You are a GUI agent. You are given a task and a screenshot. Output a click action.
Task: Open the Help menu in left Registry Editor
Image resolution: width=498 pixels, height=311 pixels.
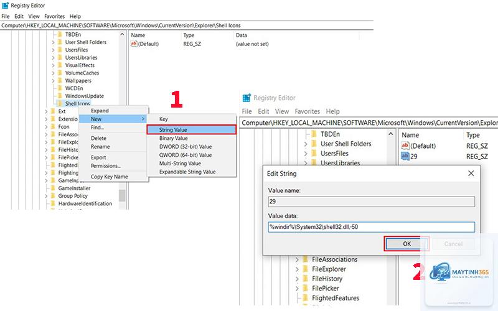tap(75, 16)
